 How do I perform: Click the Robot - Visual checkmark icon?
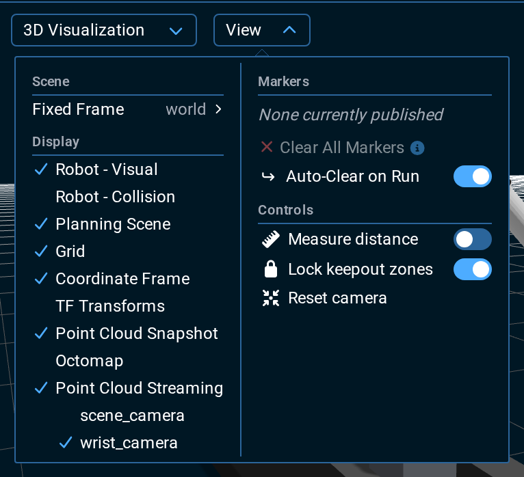41,169
